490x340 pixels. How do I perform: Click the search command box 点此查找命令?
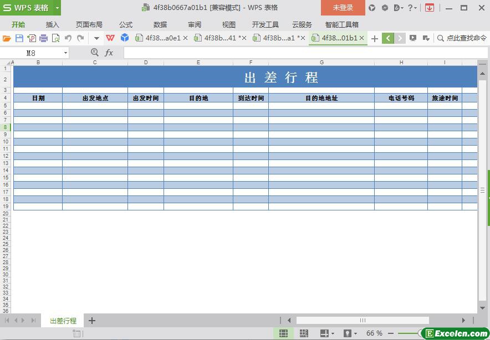462,38
